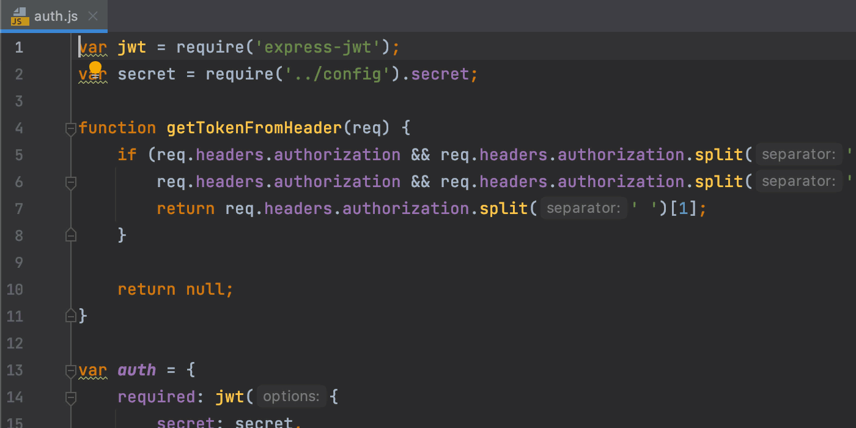Collapse the if block fold marker at line 6

point(71,182)
